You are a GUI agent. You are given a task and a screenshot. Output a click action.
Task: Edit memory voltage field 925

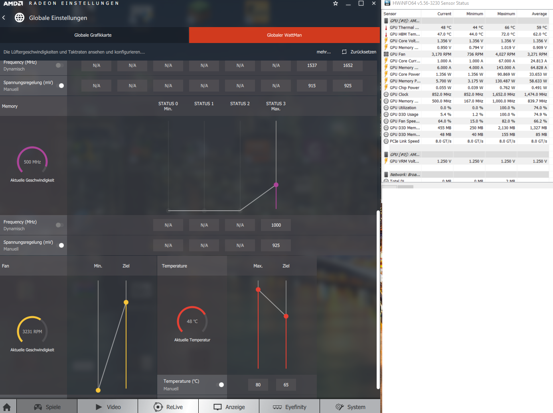[x=276, y=245]
